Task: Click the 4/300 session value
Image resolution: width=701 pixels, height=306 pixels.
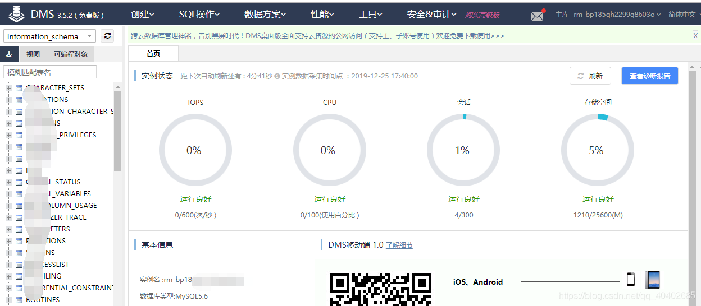Action: pos(464,215)
